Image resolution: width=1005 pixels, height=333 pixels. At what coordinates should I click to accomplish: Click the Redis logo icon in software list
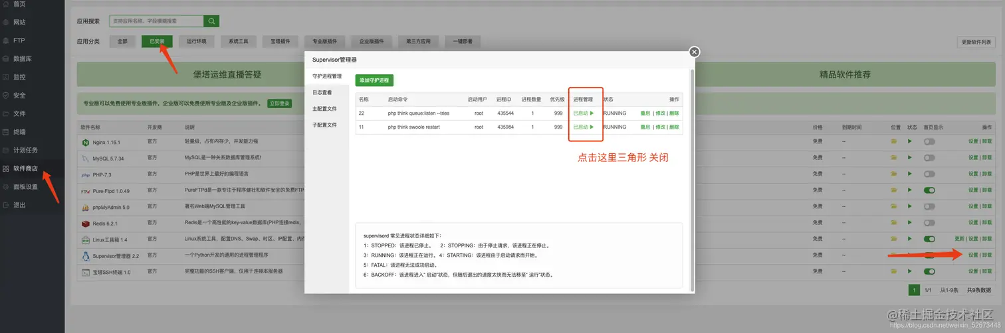click(85, 224)
